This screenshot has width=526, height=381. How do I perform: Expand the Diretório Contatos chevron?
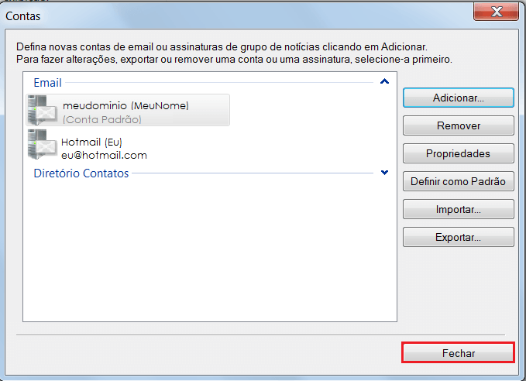384,173
